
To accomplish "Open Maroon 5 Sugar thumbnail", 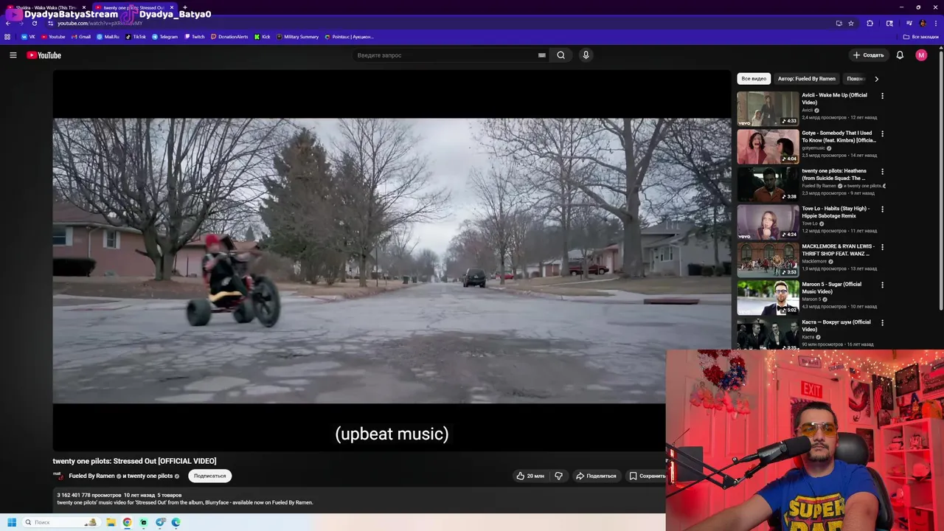I will (768, 297).
